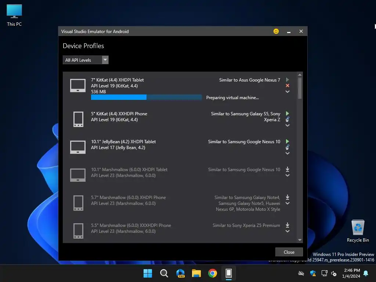The height and width of the screenshot is (282, 376).
Task: Expand details for 5" KitKat XXHDPI Phone
Action: click(x=288, y=126)
